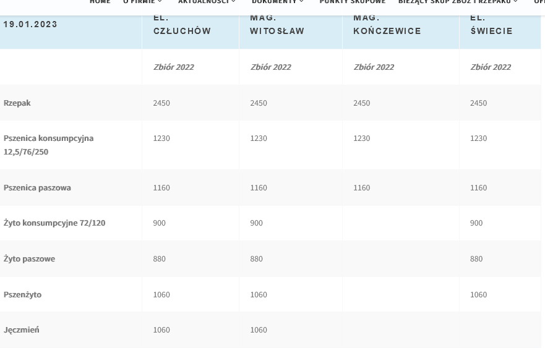Click Zbiór 2022 under MAG. KOŃCZEWICE

click(x=374, y=67)
